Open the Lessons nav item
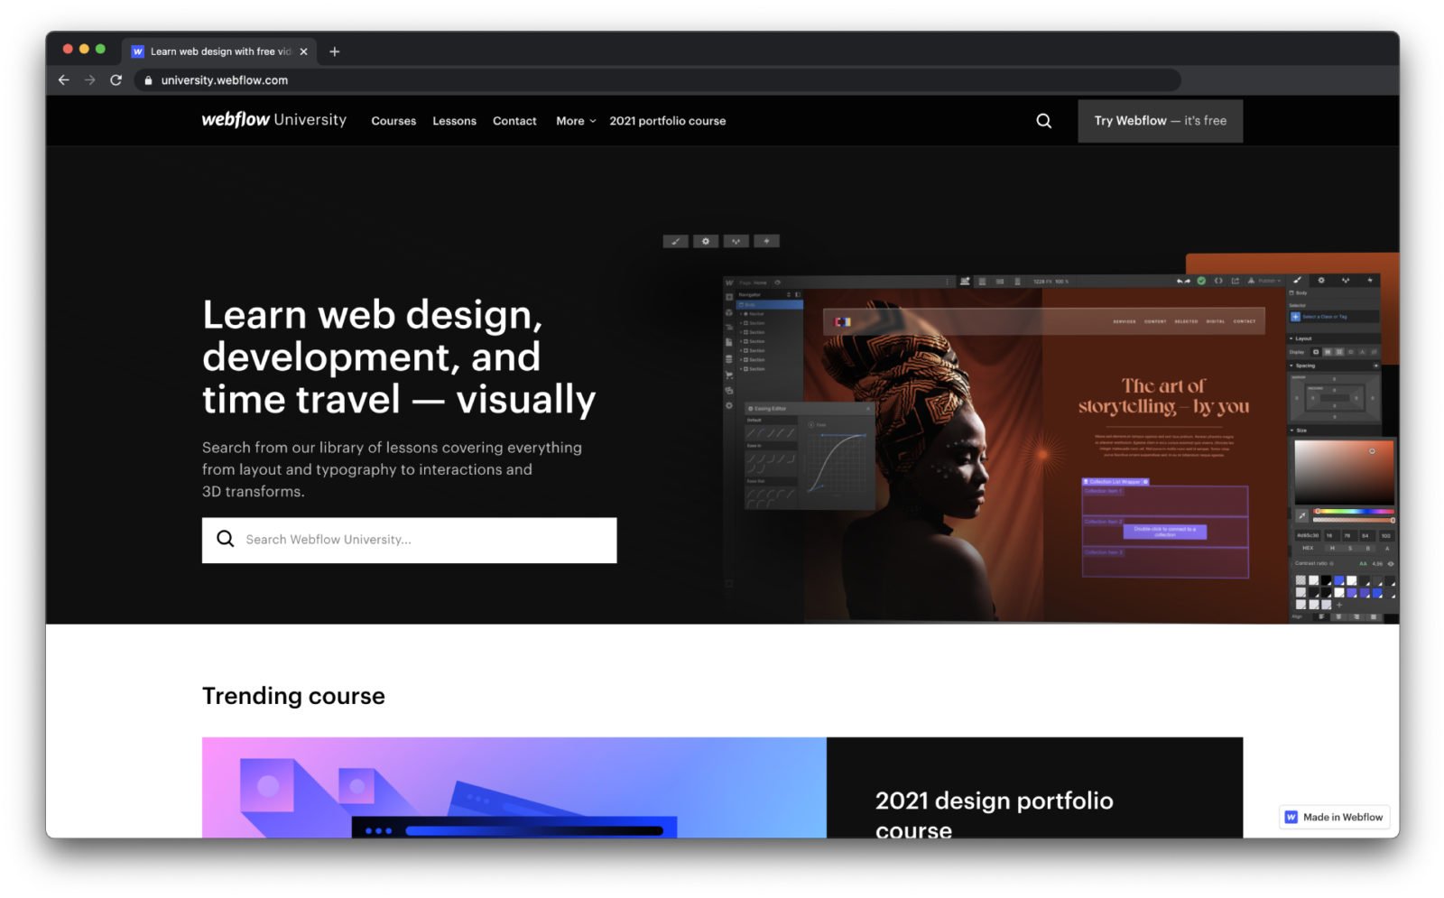This screenshot has height=898, width=1444. click(454, 121)
